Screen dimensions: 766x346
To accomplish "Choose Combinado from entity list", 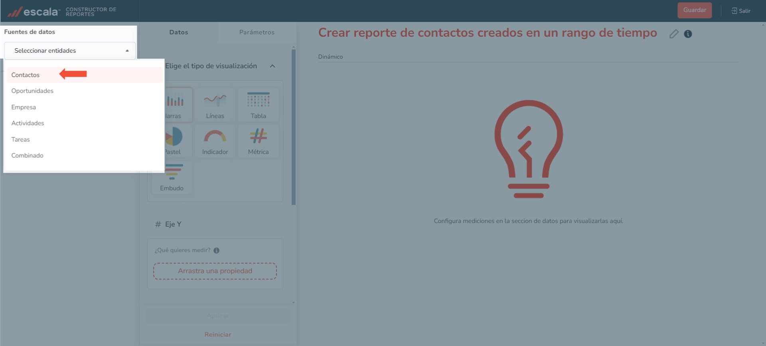I will tap(85, 156).
